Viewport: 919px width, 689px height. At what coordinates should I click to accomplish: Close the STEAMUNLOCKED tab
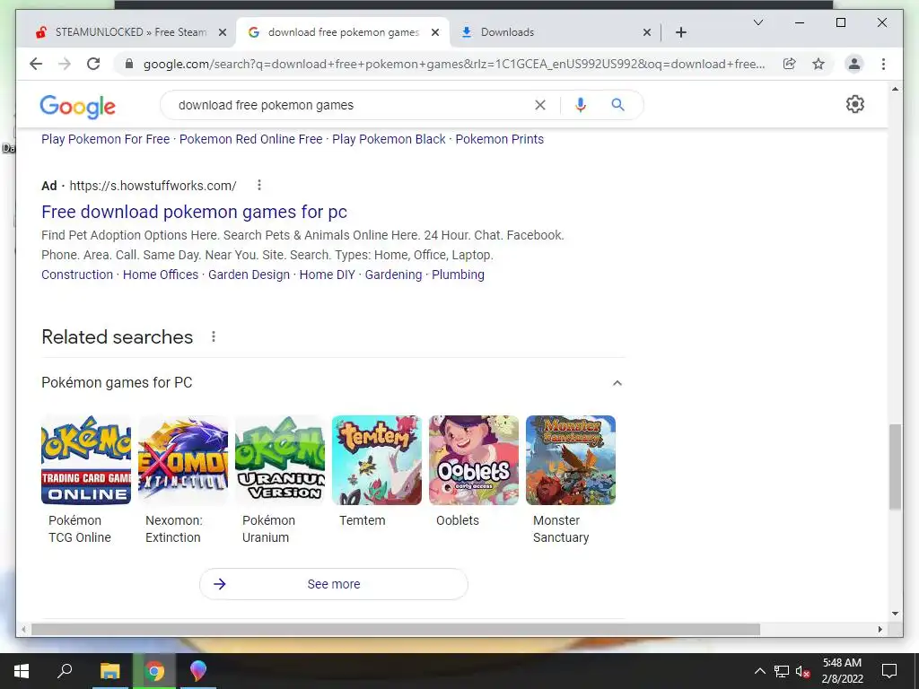coord(223,32)
